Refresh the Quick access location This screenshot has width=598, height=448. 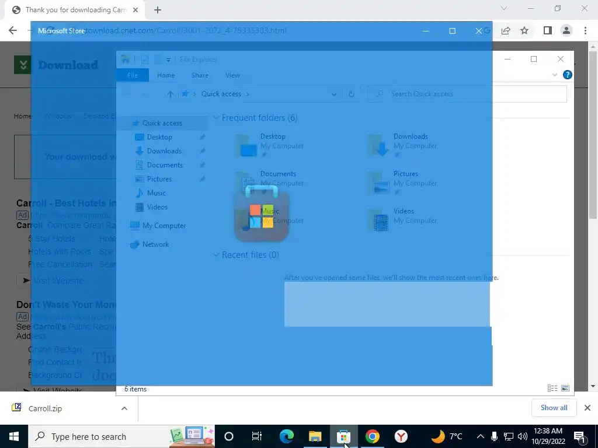[351, 94]
